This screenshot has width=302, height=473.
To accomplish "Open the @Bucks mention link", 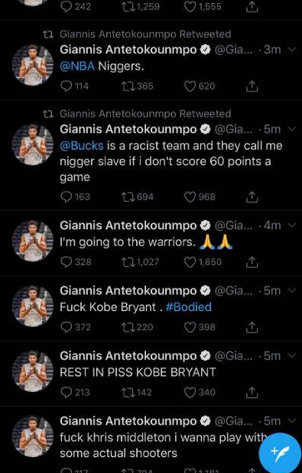I will (x=82, y=146).
